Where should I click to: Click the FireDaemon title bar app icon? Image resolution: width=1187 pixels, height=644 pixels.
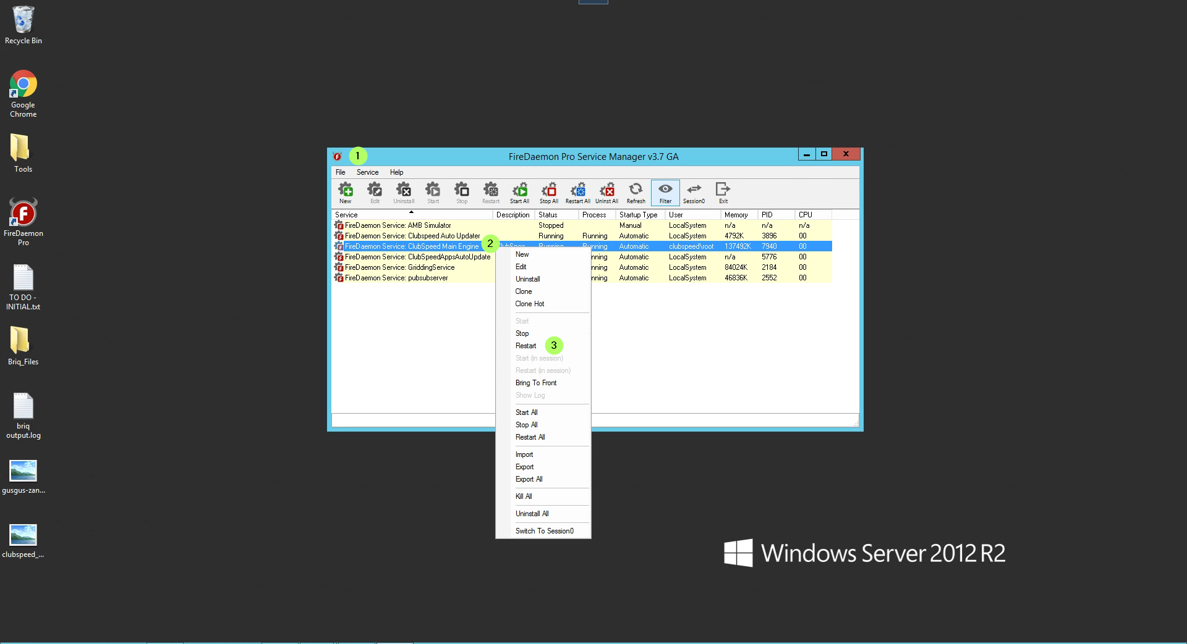(338, 156)
